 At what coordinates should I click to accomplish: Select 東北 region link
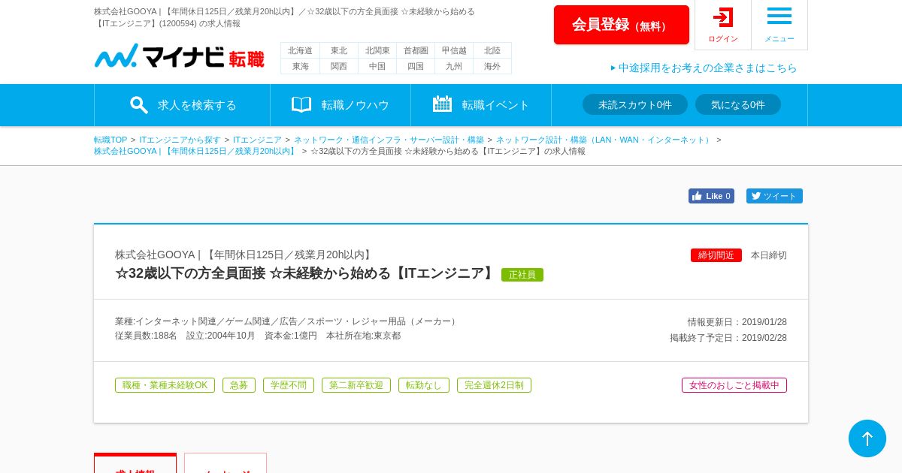coord(339,50)
